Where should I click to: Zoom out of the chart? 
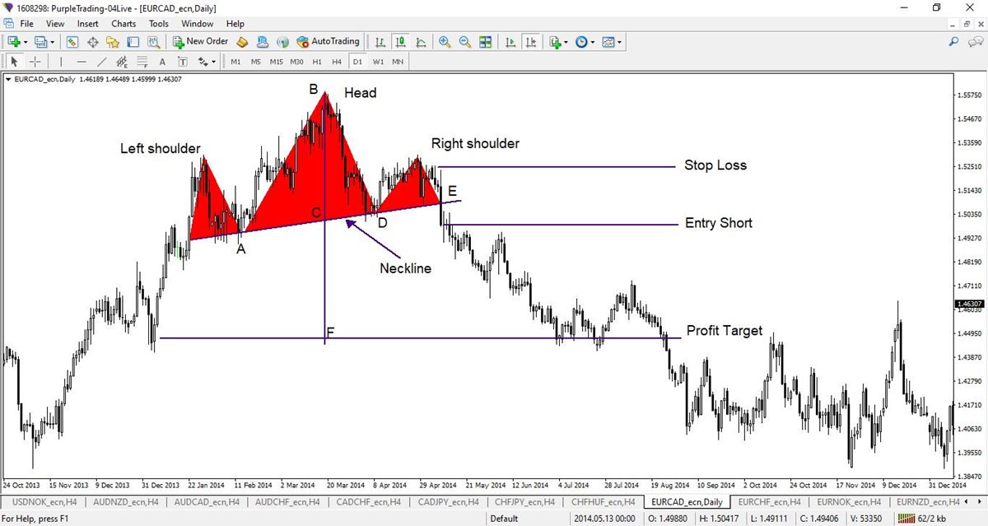coord(465,41)
